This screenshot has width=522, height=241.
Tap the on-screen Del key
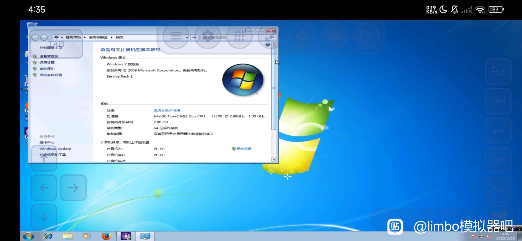coord(498,101)
